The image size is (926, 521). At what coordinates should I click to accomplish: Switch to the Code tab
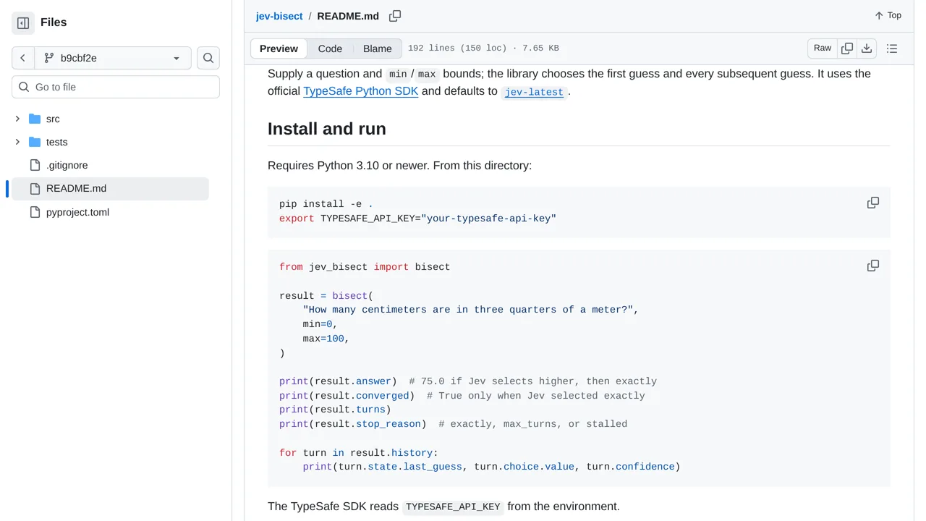tap(330, 48)
